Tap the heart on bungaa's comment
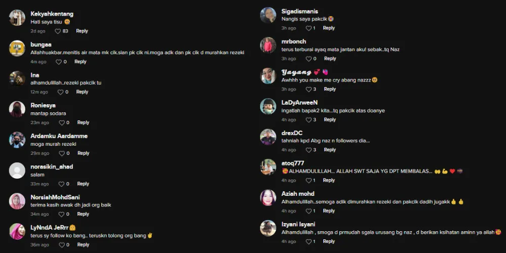506x253 pixels. coord(59,62)
